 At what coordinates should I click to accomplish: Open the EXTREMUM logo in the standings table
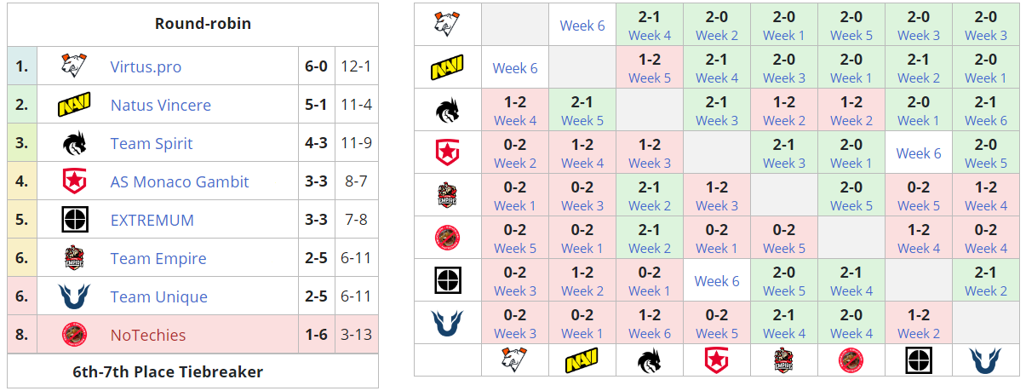[x=75, y=220]
